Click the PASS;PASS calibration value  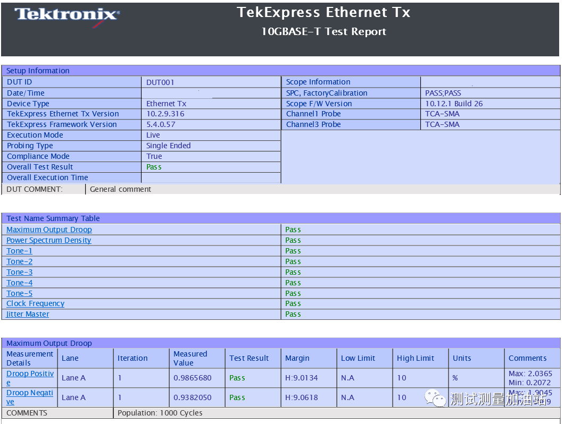pos(443,93)
